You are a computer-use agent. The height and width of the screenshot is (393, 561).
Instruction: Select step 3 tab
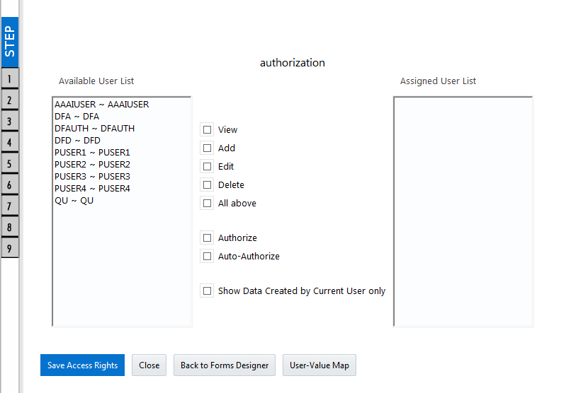click(x=9, y=122)
